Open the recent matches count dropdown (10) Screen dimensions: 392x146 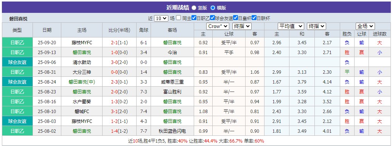point(161,18)
